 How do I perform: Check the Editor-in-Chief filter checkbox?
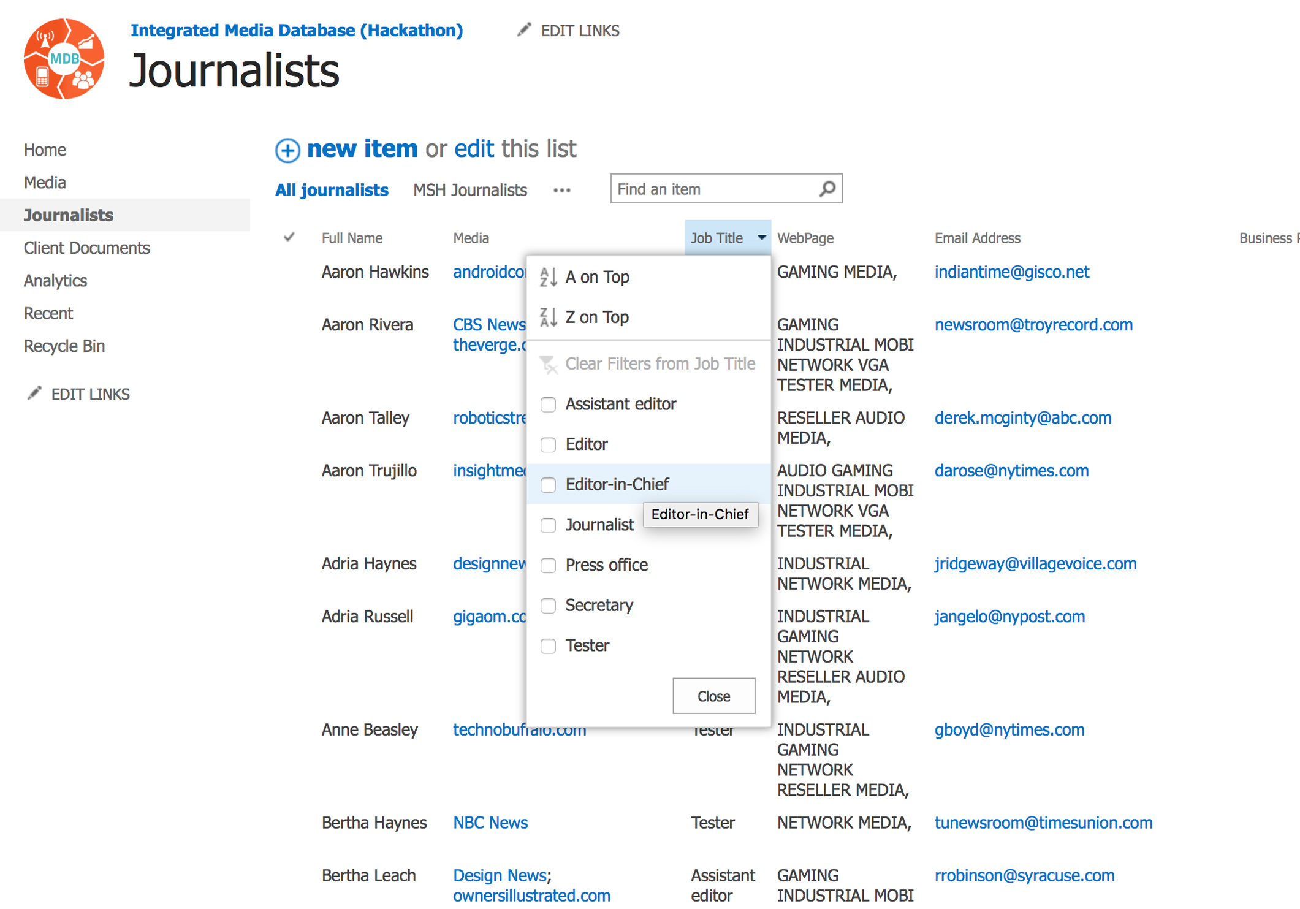point(548,485)
